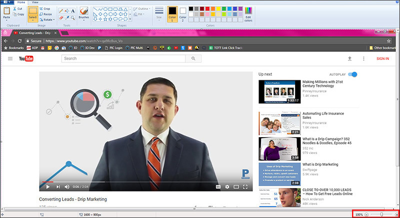Choose the Fill with color bucket tool
The image size is (400, 218).
tap(67, 11)
